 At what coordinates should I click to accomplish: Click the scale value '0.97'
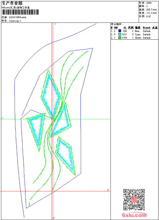pos(148,16)
